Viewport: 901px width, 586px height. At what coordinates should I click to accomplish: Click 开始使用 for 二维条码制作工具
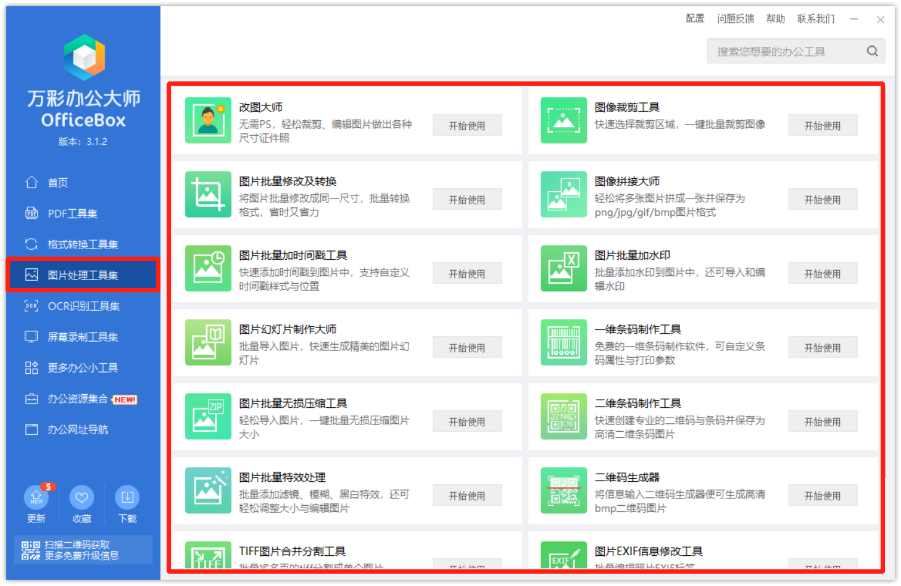point(823,421)
